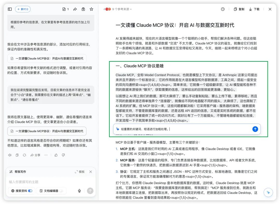Open the floating AI sparkle assistant button
This screenshot has height=204, width=280.
click(x=268, y=192)
